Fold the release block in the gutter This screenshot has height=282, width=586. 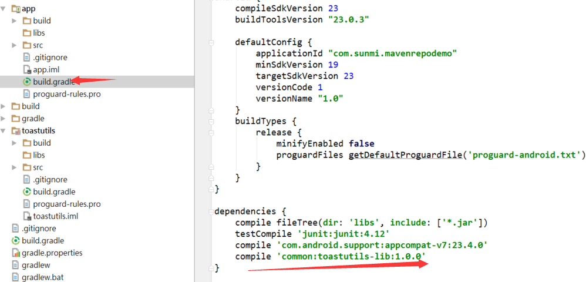click(211, 133)
